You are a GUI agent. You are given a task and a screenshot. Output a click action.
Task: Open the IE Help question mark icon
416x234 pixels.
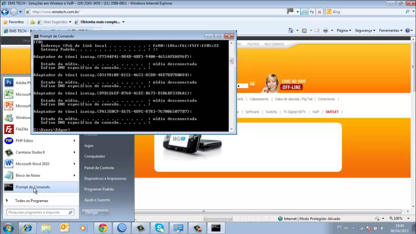(407, 31)
